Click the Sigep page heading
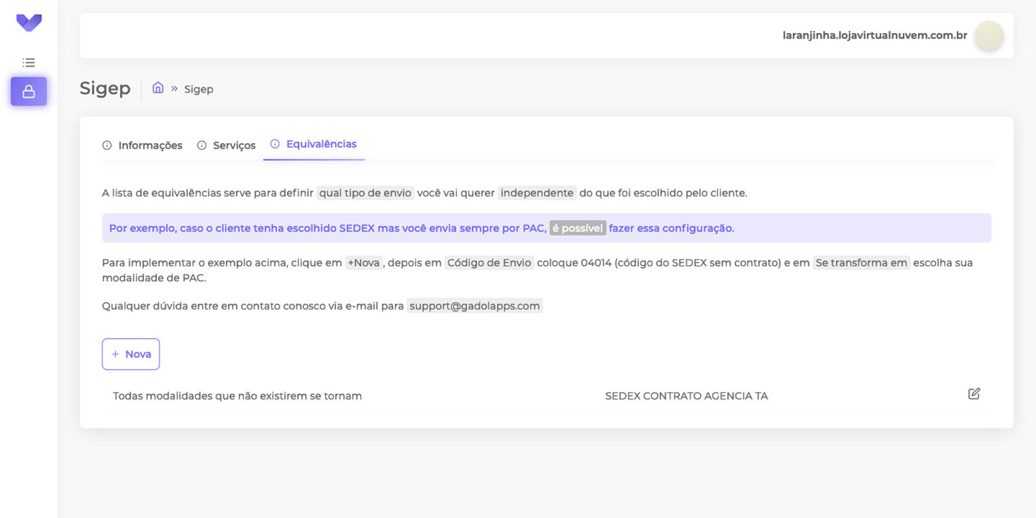 pos(105,88)
